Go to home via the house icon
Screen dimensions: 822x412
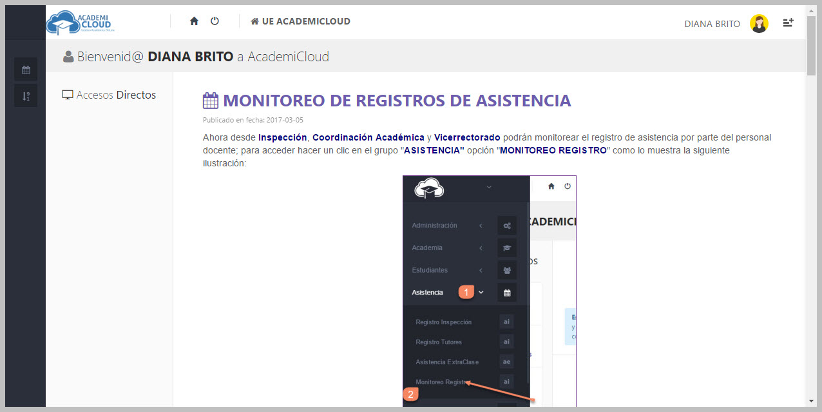tap(194, 21)
